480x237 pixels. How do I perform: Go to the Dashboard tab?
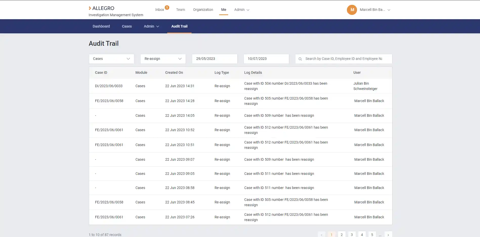tap(101, 26)
